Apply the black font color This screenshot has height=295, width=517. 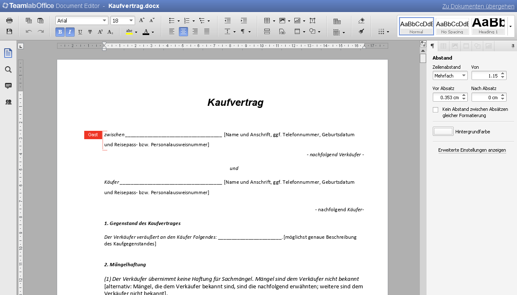click(x=146, y=32)
